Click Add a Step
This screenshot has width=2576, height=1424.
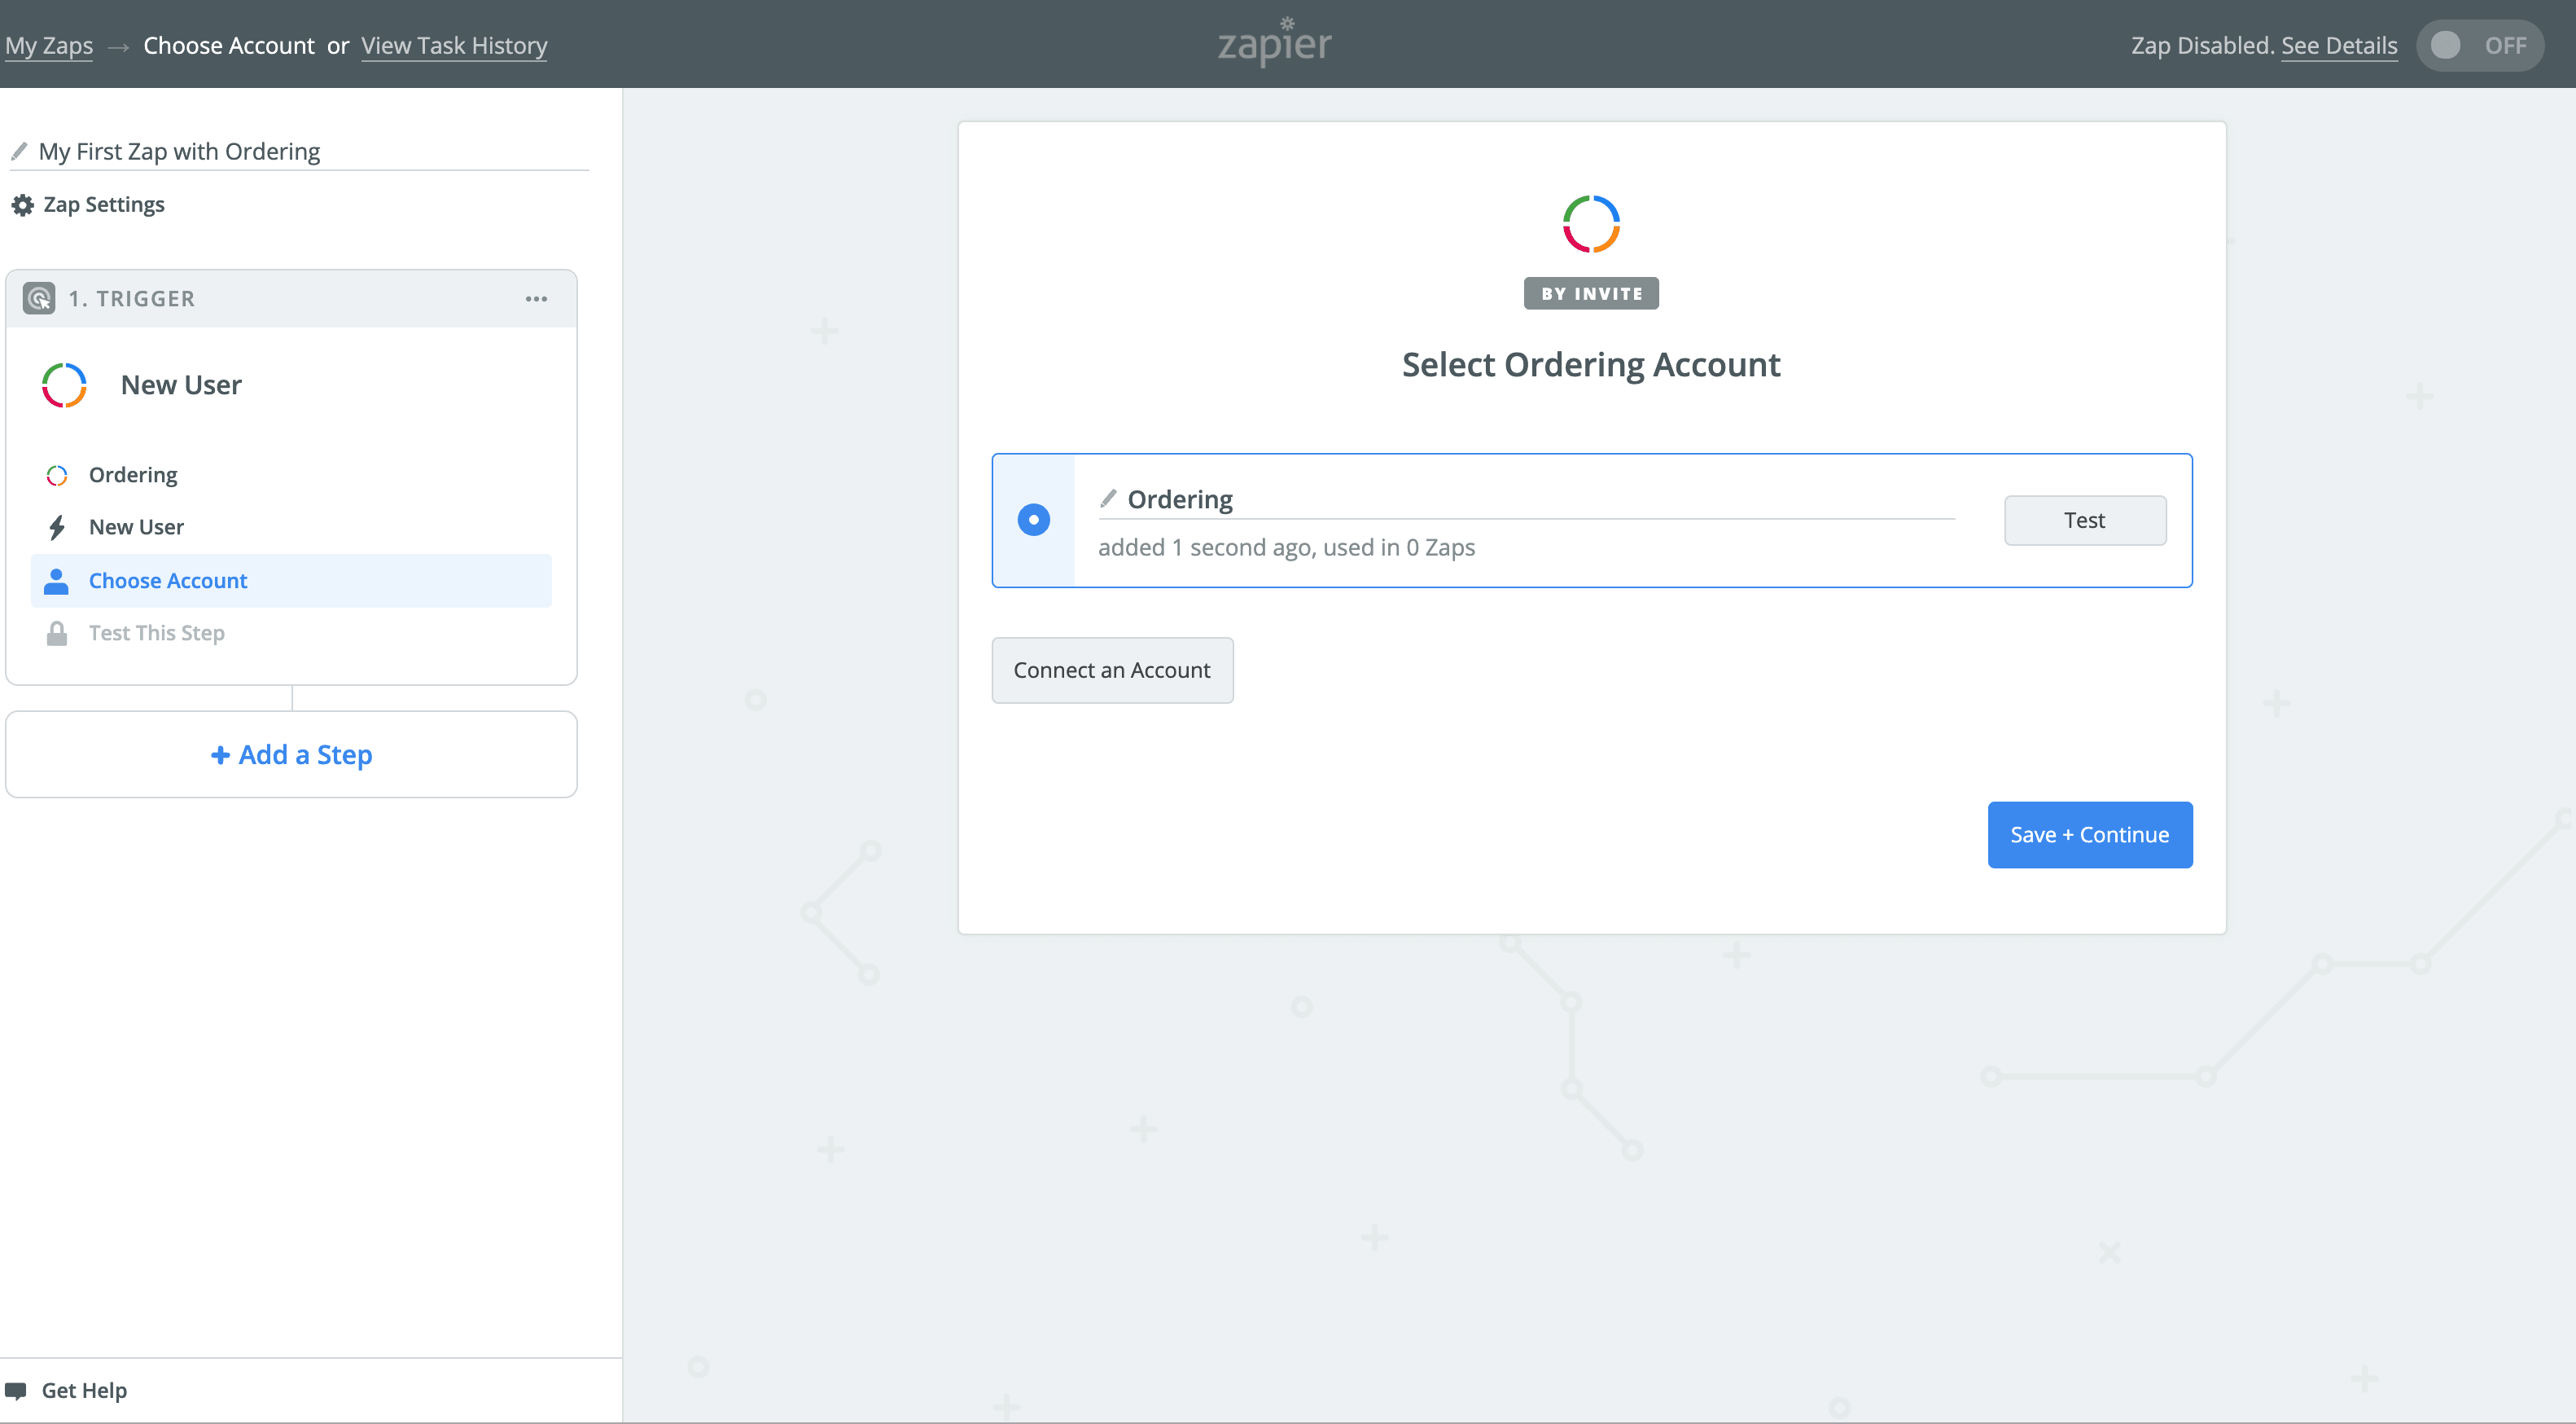(x=291, y=754)
